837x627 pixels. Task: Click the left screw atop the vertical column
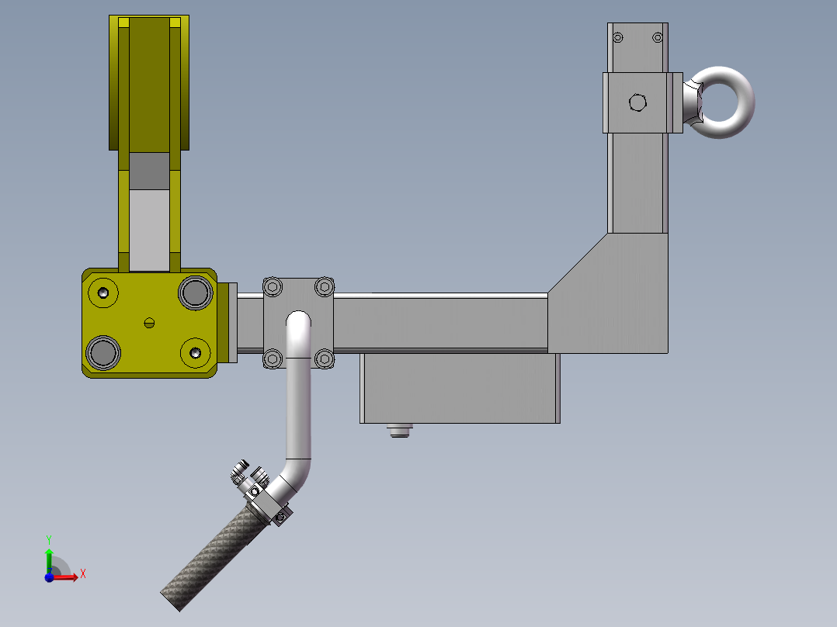(x=617, y=37)
